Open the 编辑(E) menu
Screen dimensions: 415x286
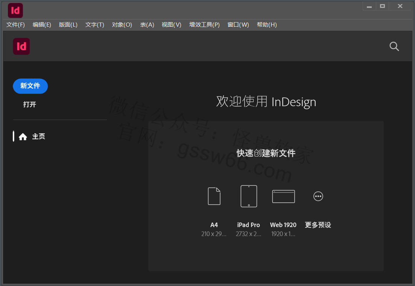[x=42, y=25]
